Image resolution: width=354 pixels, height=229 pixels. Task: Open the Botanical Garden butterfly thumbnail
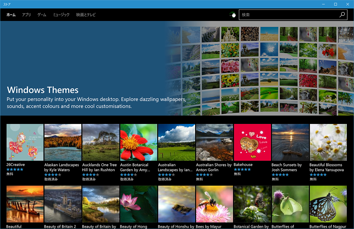[x=253, y=204]
